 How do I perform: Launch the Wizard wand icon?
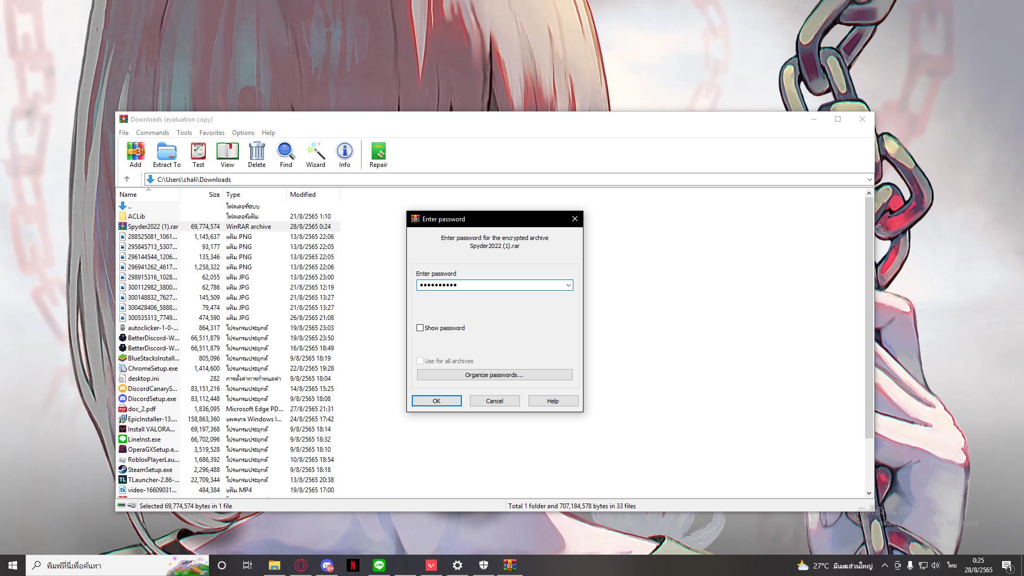point(315,152)
